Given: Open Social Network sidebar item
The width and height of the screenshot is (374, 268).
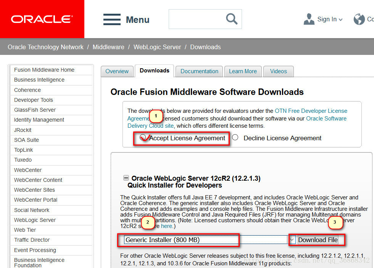Looking at the screenshot, I should point(51,210).
